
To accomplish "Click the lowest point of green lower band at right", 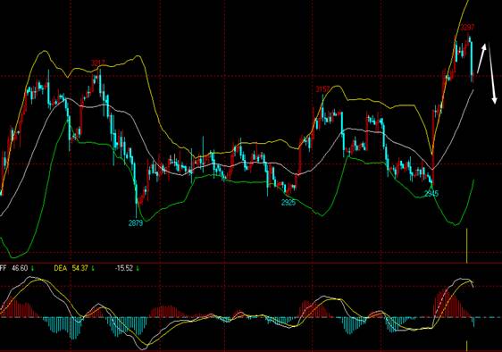I will point(456,224).
